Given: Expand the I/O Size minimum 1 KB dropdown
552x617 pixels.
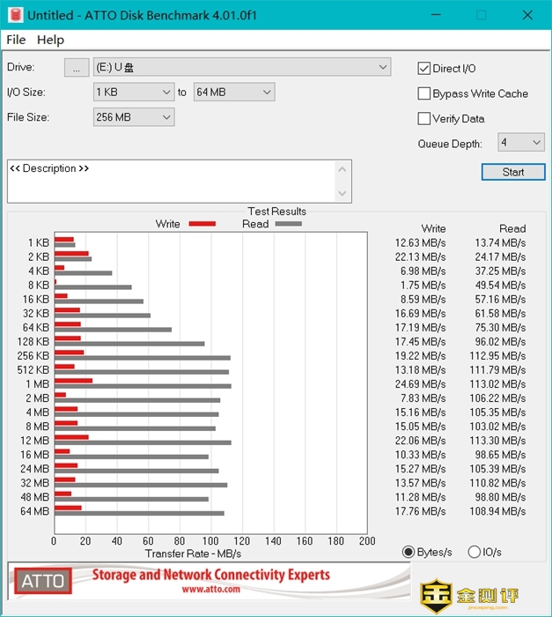Looking at the screenshot, I should (x=166, y=92).
